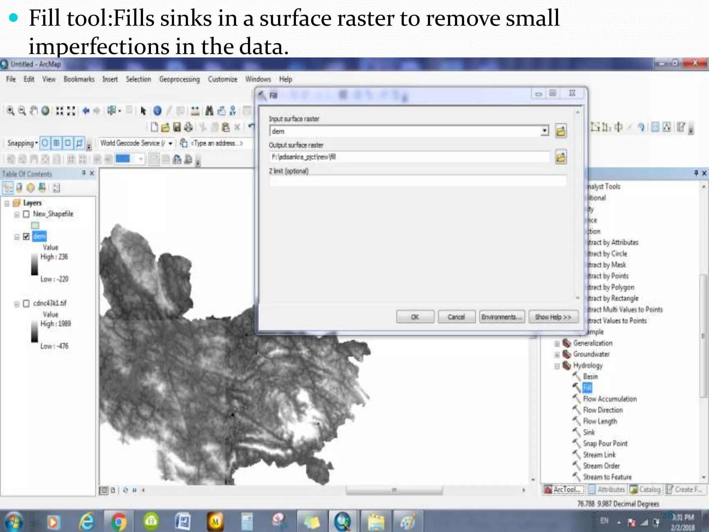Open the Geoprocessing menu
The height and width of the screenshot is (532, 709).
click(x=179, y=80)
